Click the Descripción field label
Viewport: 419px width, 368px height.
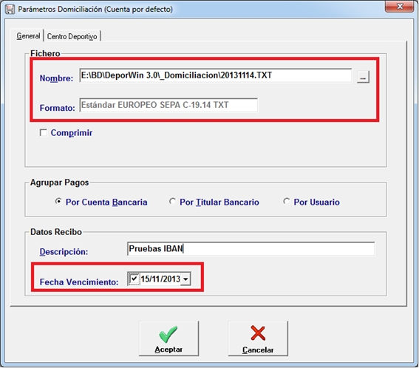pyautogui.click(x=64, y=252)
